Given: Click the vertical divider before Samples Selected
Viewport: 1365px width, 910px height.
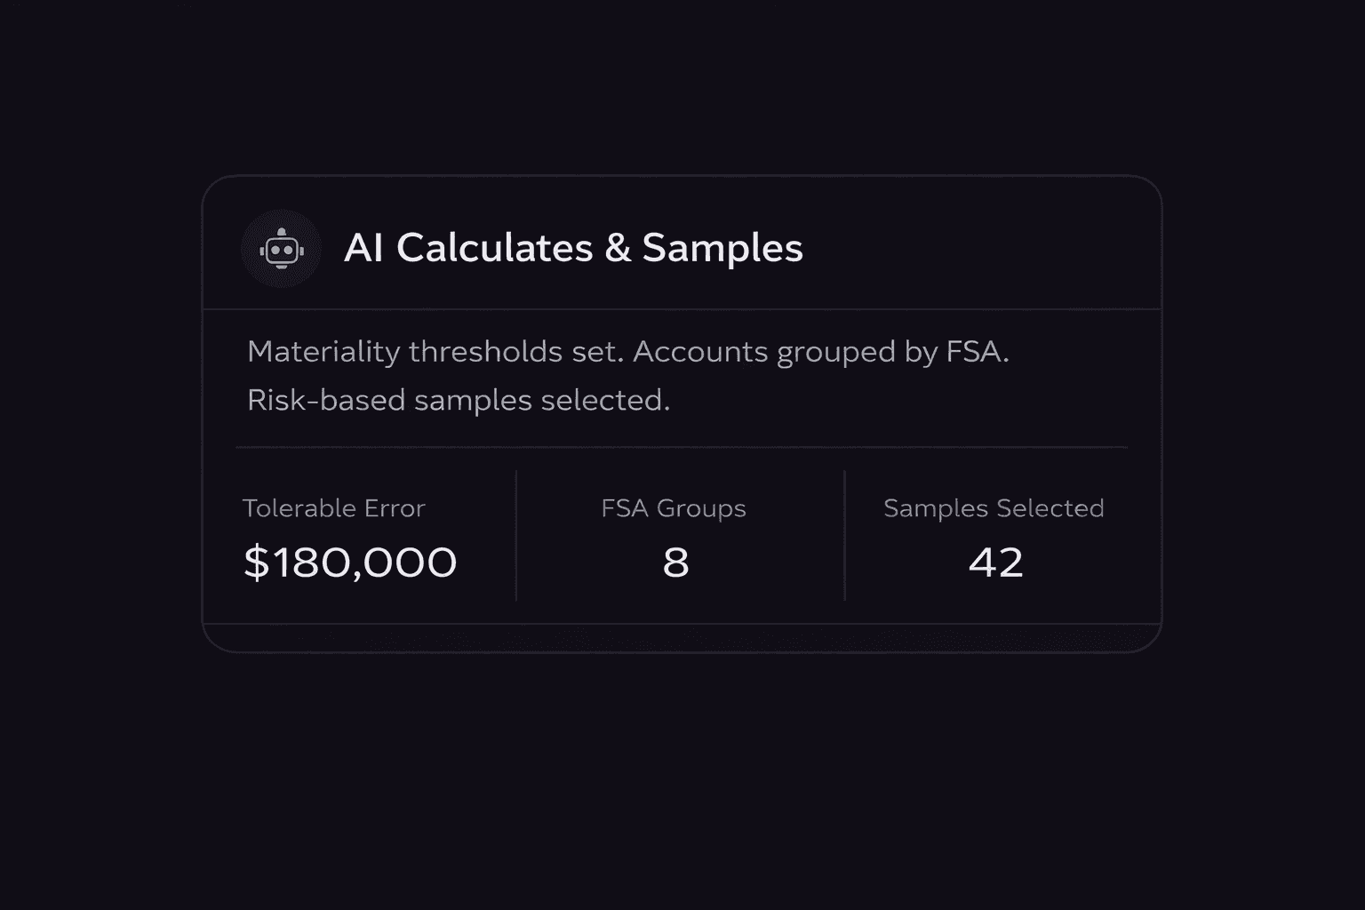Looking at the screenshot, I should (844, 536).
